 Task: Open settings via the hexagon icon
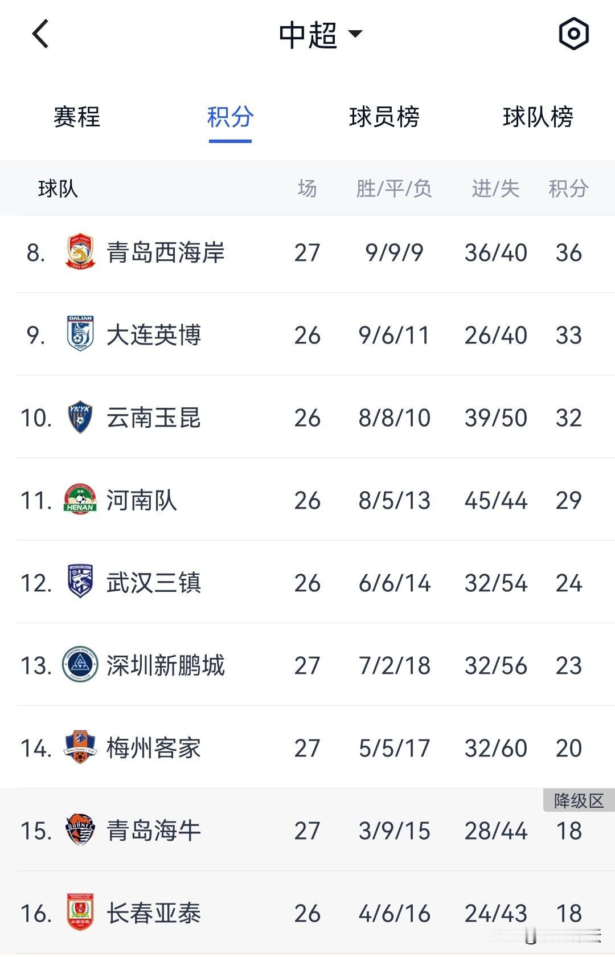(573, 34)
